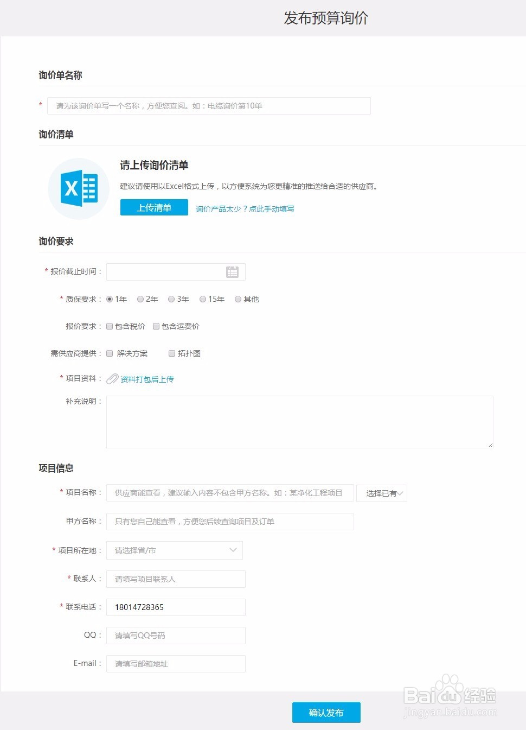
Task: Check the 包含税价 checkbox
Action: coord(110,326)
